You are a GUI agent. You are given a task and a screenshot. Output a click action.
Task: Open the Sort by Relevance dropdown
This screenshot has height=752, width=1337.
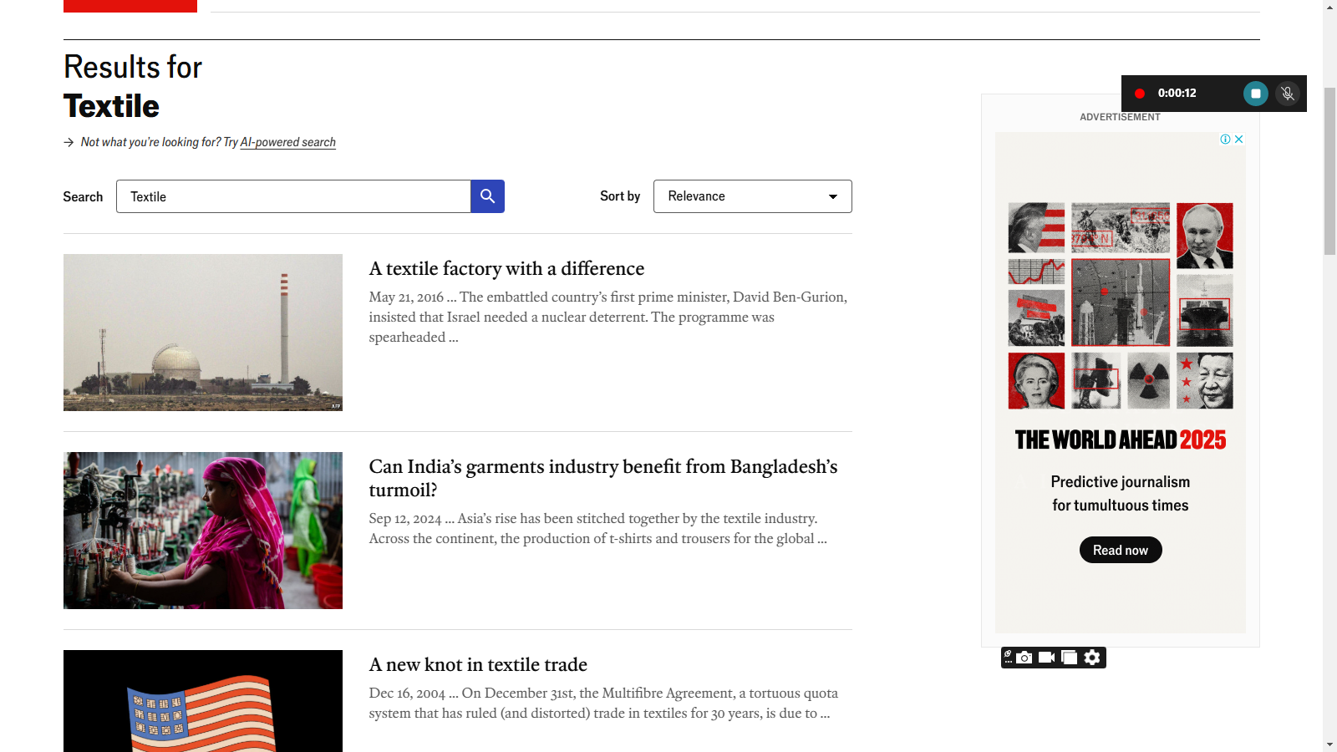point(752,196)
